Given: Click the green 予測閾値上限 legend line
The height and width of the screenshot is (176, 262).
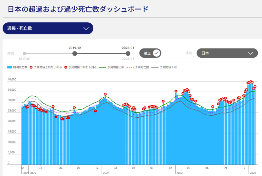Looking at the screenshot, I should (103, 67).
